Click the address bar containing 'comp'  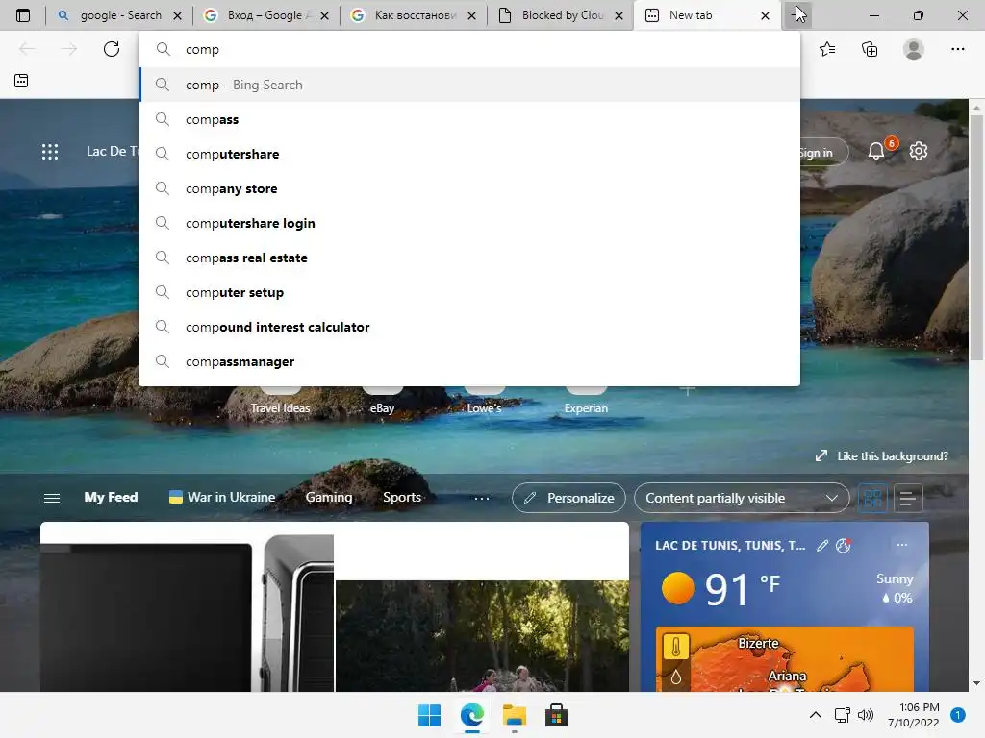pyautogui.click(x=469, y=49)
